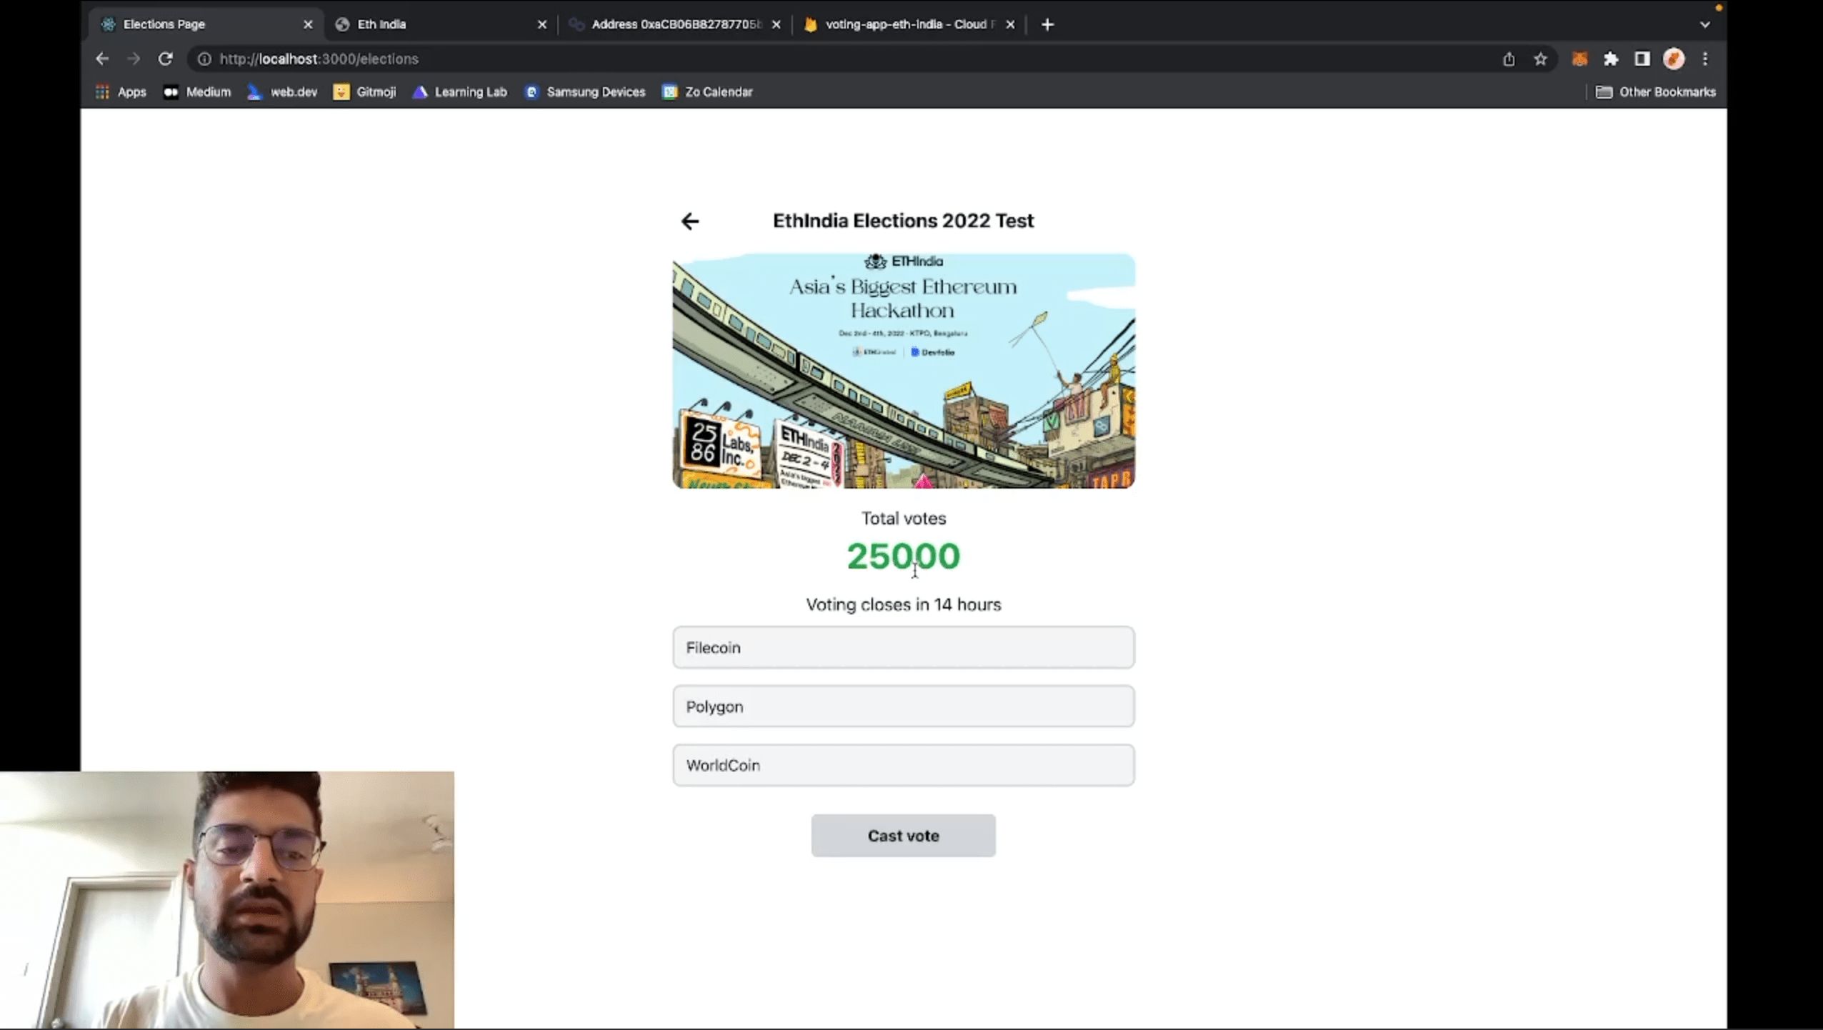This screenshot has width=1823, height=1030.
Task: Go back using the browser back arrow
Action: pos(102,59)
